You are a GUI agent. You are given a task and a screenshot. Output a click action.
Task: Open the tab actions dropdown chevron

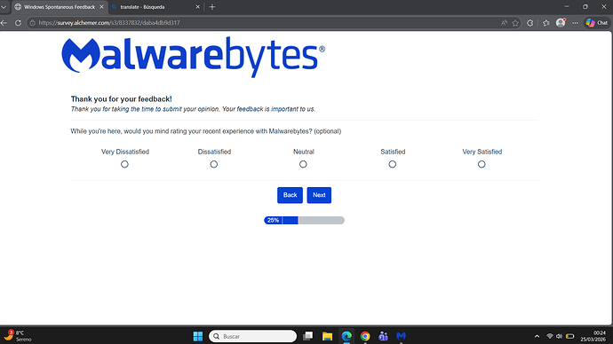(x=4, y=7)
